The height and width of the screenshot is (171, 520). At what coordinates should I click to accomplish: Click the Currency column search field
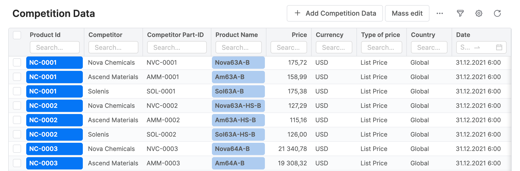(334, 47)
